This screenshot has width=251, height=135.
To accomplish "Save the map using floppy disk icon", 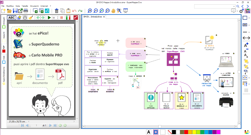I will pyautogui.click(x=15, y=11).
